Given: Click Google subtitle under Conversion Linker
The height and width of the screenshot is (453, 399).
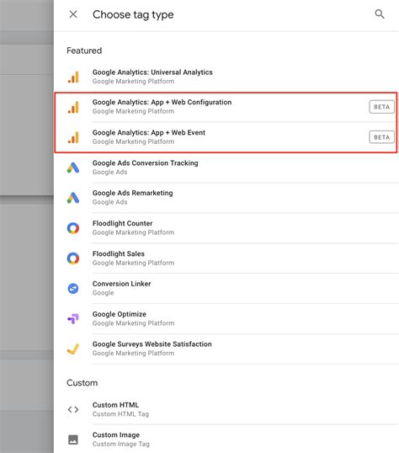Looking at the screenshot, I should (x=104, y=293).
